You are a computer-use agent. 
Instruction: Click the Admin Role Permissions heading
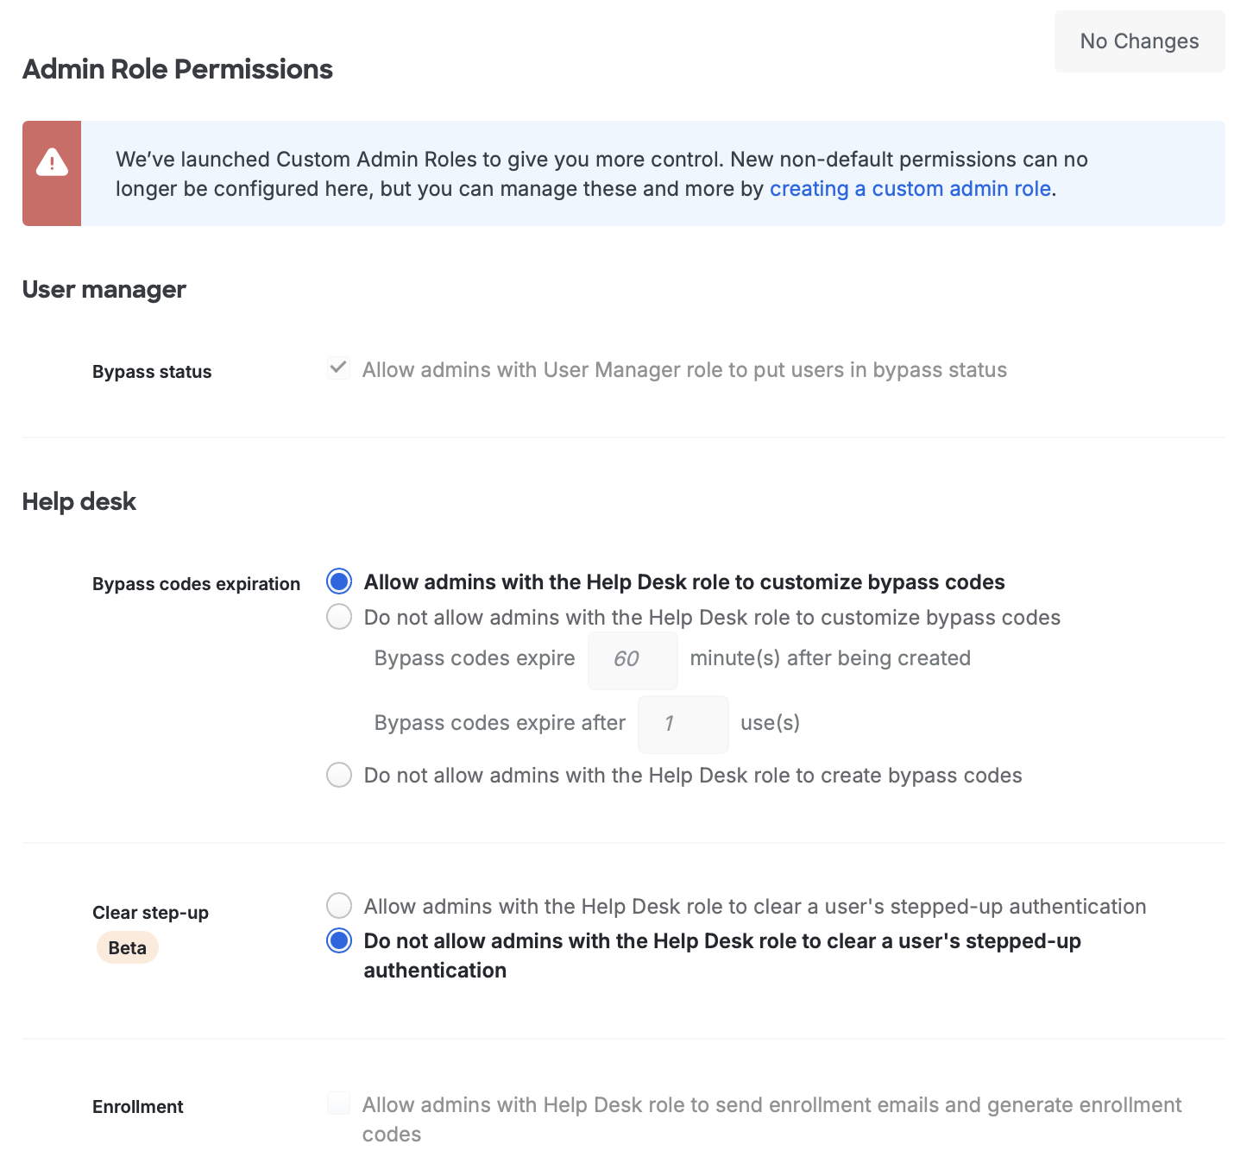(x=177, y=69)
